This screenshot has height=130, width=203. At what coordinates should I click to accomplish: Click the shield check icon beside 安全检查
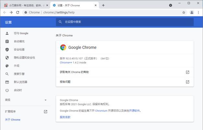click(x=7, y=49)
